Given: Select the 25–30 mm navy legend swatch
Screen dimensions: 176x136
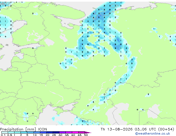Looking at the screenshot, I should (56, 132).
